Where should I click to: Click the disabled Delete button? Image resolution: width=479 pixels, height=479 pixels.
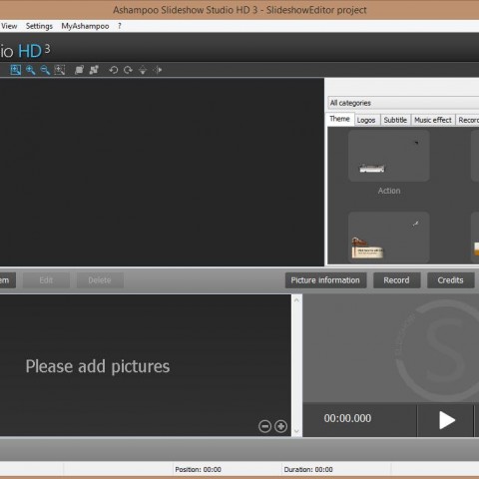click(100, 280)
